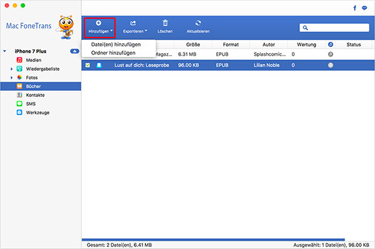Image resolution: width=375 pixels, height=249 pixels.
Task: Collapse the iPhone 7 Plus device tree
Action: tap(4, 51)
